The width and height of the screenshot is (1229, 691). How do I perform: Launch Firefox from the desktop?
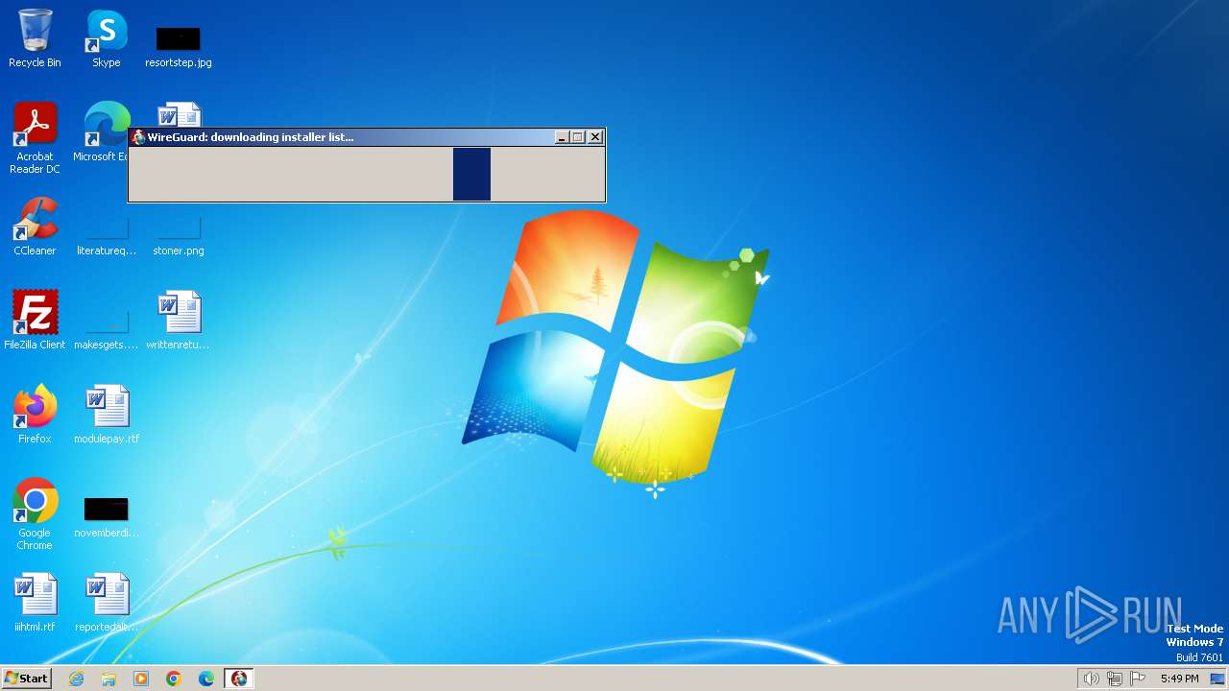click(x=35, y=414)
